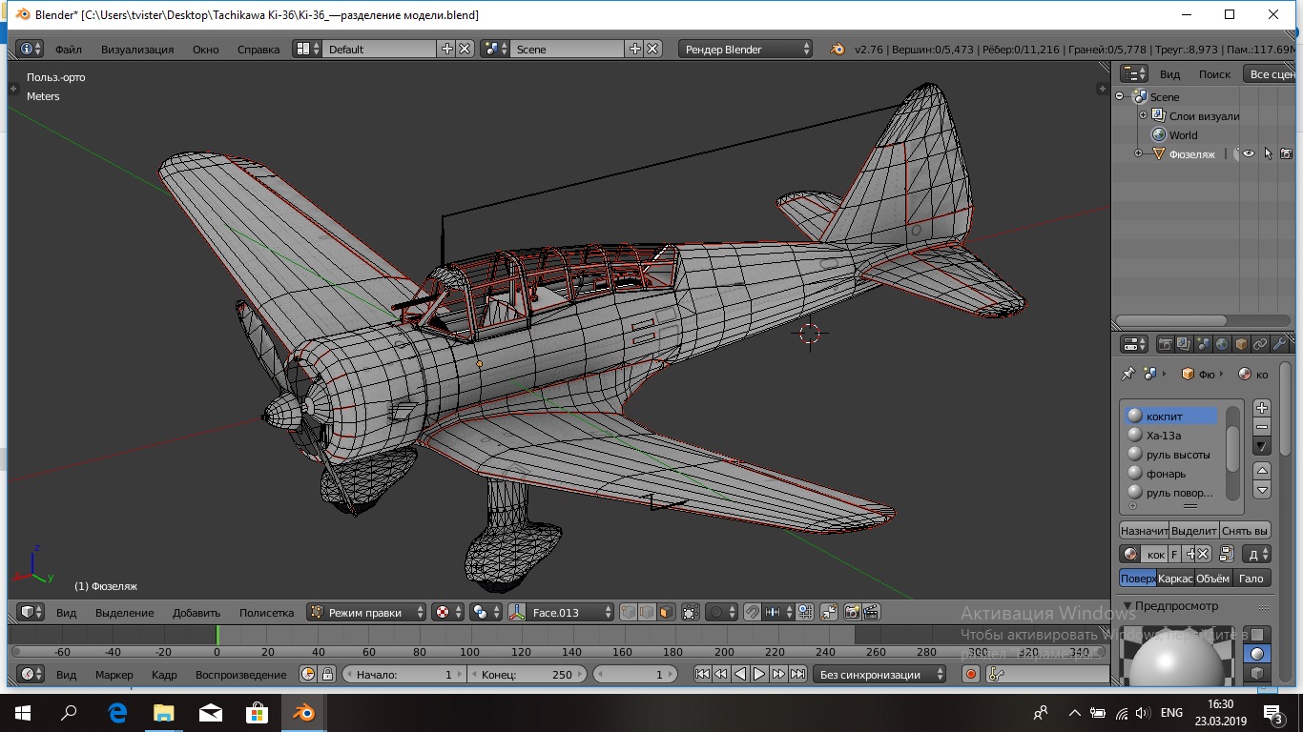Click the Конец end frame field

[x=527, y=674]
